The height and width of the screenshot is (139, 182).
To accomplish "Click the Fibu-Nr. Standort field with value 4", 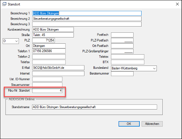I will [x=47, y=91].
